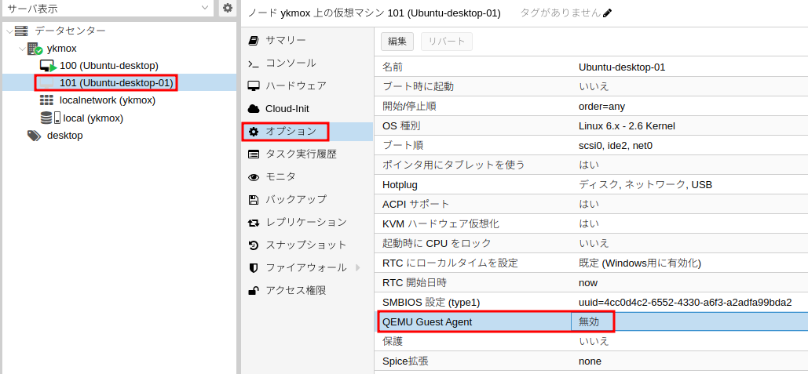Select localnetwork (ykmox) entry

108,100
